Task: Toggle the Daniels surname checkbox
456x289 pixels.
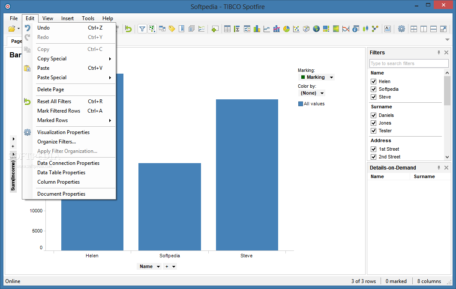Action: pos(374,115)
